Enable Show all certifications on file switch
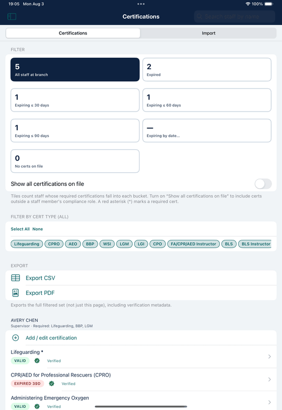The height and width of the screenshot is (410, 282). 263,184
